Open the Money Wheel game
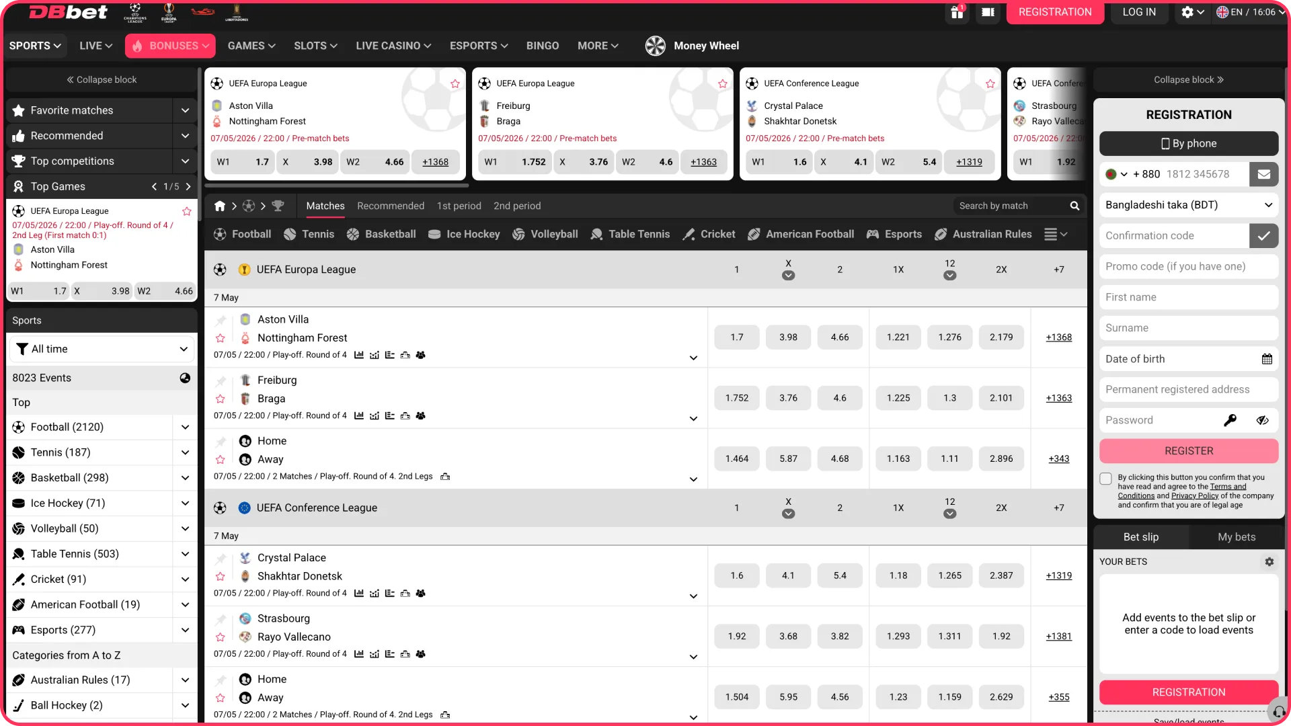Viewport: 1291px width, 726px height. pyautogui.click(x=692, y=46)
